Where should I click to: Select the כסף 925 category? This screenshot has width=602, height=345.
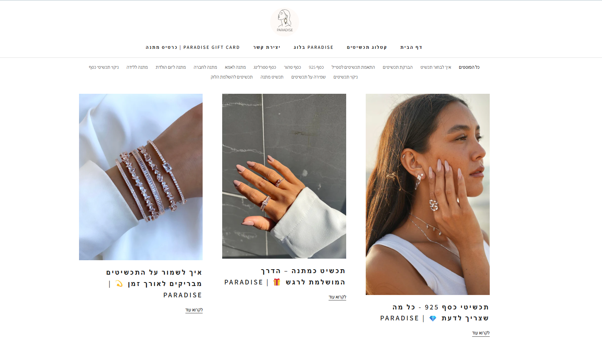(x=316, y=67)
